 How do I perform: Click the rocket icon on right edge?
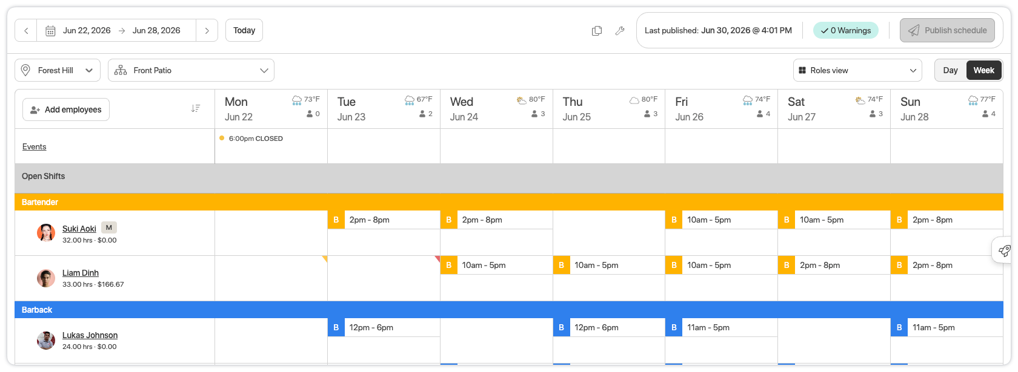pyautogui.click(x=1004, y=250)
